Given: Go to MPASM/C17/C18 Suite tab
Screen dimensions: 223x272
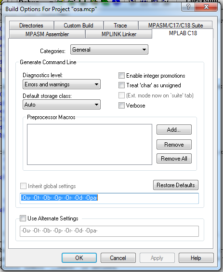Looking at the screenshot, I should coord(175,26).
